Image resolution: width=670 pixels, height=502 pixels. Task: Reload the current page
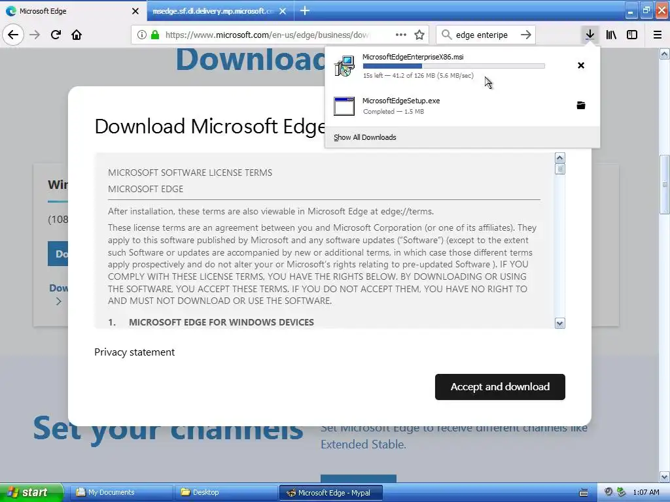point(56,35)
